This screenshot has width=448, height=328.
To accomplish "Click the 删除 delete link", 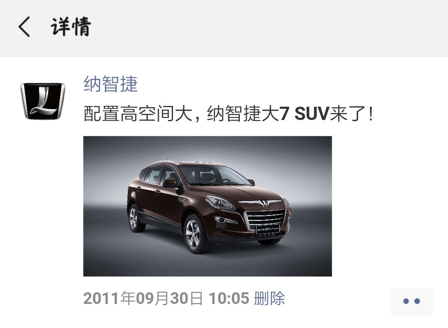I will pyautogui.click(x=269, y=298).
